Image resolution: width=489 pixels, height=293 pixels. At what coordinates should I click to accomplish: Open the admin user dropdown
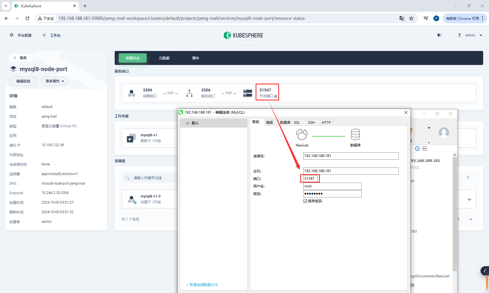(x=470, y=35)
